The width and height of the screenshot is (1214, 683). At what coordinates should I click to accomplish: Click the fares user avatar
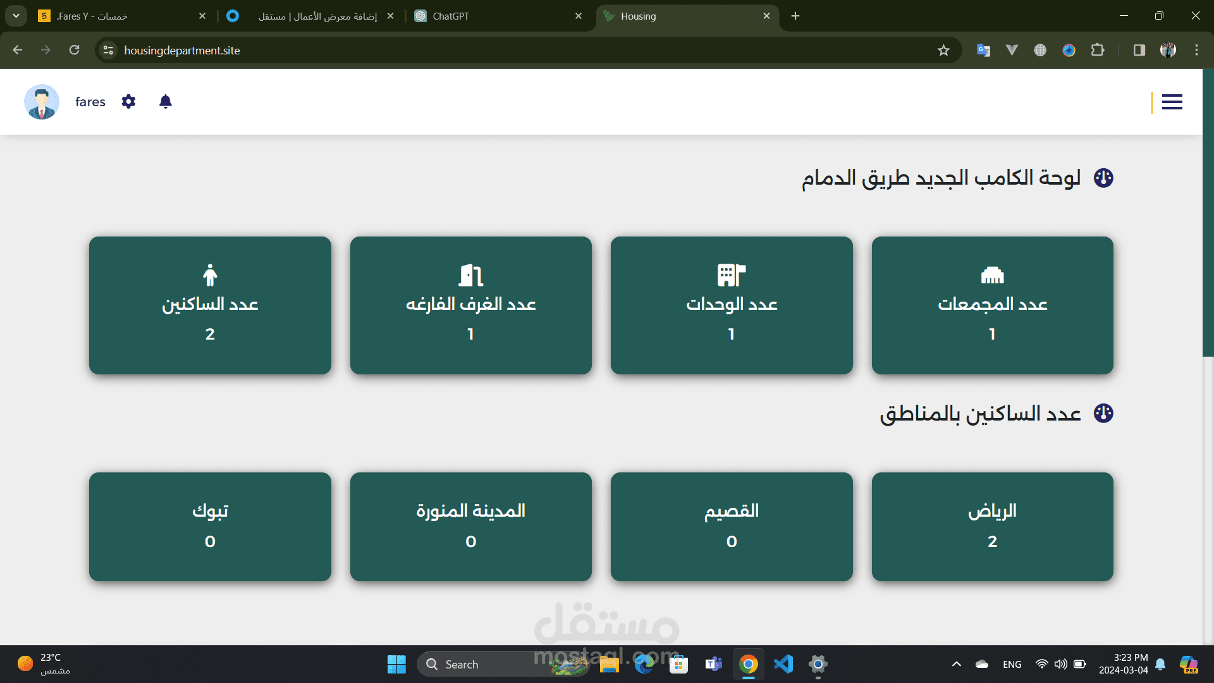point(42,102)
